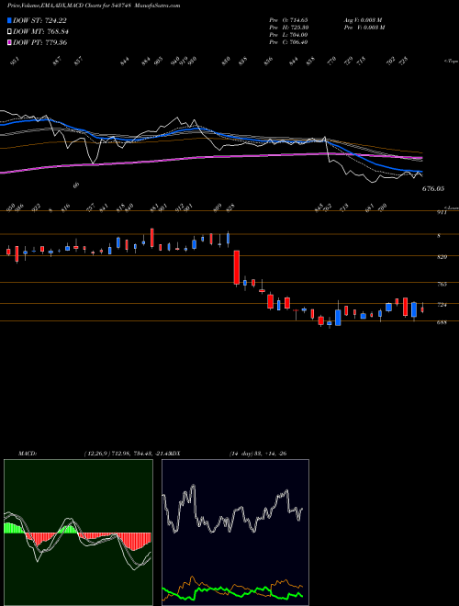The height and width of the screenshot is (606, 459).
Task: Click the MACD '(12,26,9)' values text
Action: [127, 454]
